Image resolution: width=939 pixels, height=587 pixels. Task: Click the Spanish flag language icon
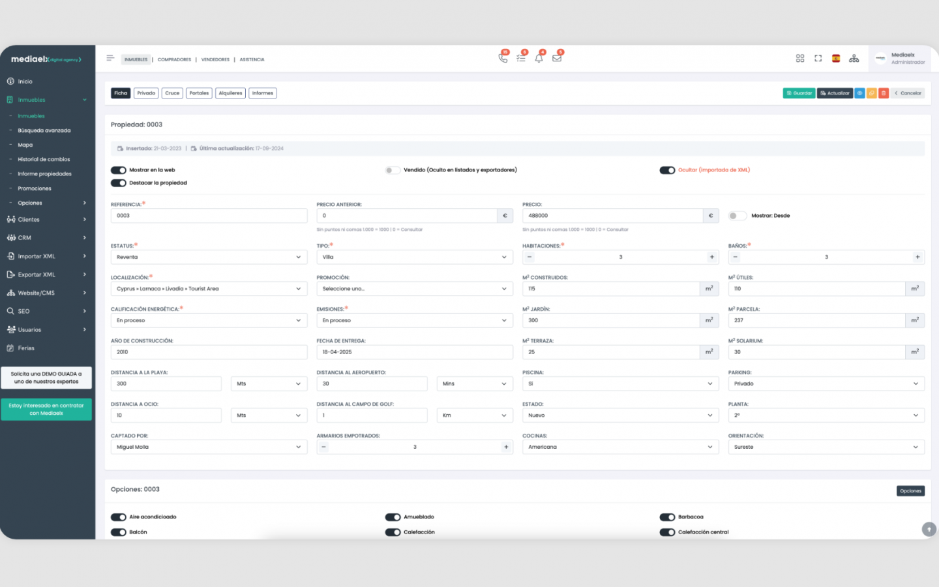click(x=836, y=59)
